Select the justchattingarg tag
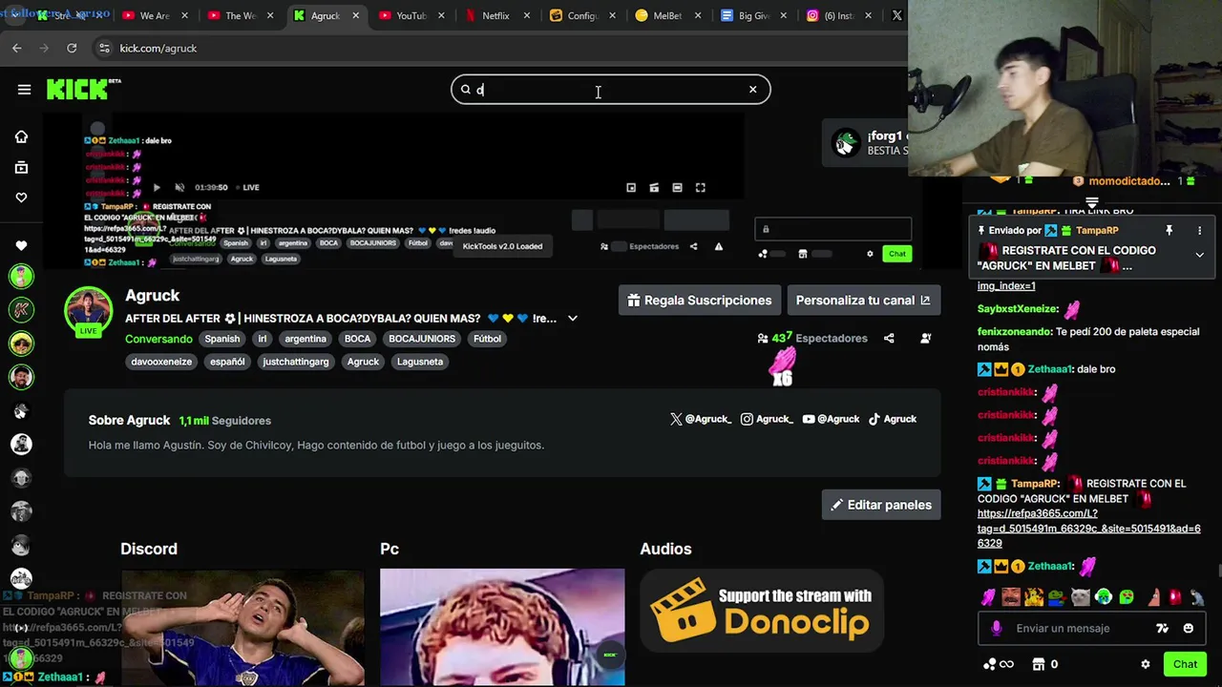Screen dimensions: 1222x687 296,362
